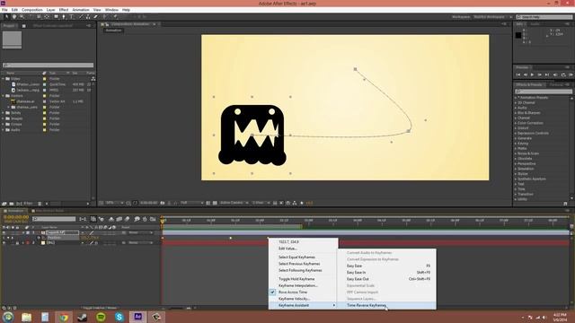Open Skype from the taskbar
Screen dimensions: 575x323
[119, 317]
